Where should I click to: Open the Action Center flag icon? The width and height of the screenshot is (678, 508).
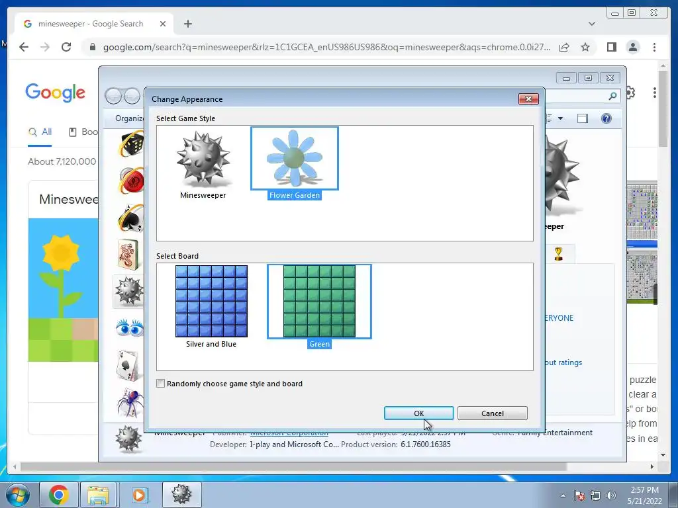pyautogui.click(x=579, y=495)
